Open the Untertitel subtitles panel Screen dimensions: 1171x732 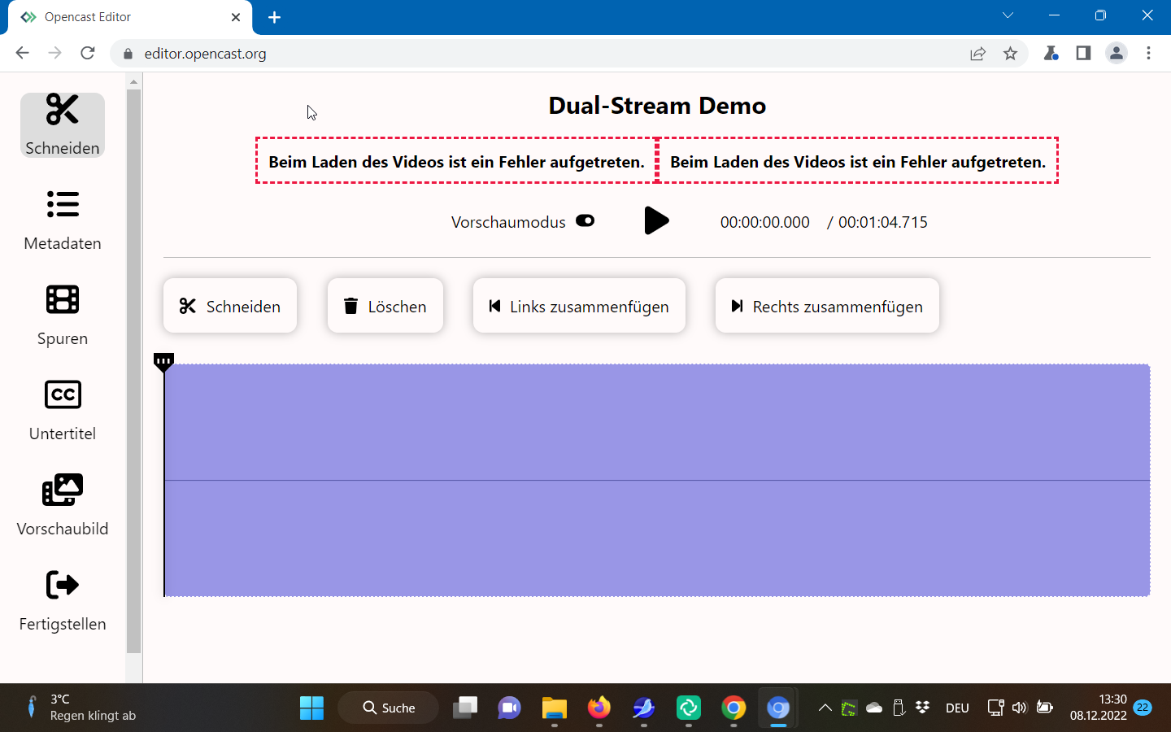[62, 411]
